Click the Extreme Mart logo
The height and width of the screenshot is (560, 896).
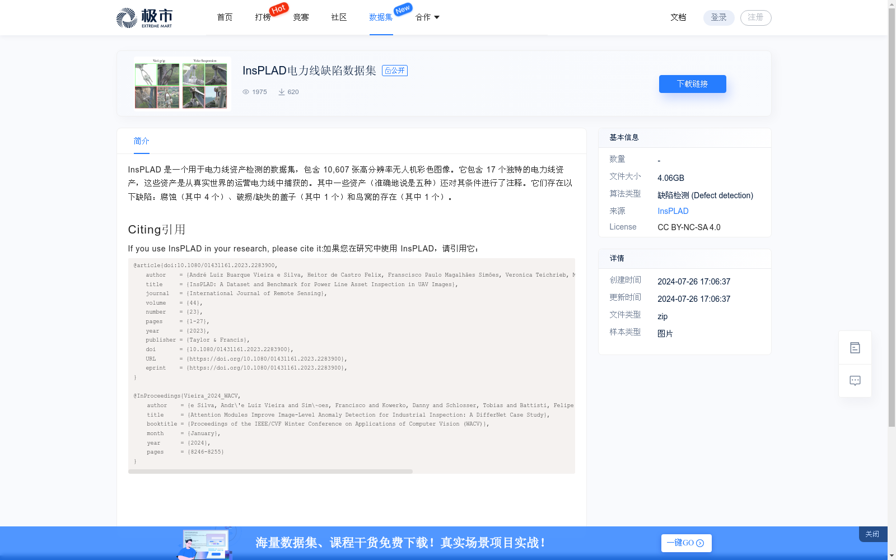pyautogui.click(x=144, y=18)
